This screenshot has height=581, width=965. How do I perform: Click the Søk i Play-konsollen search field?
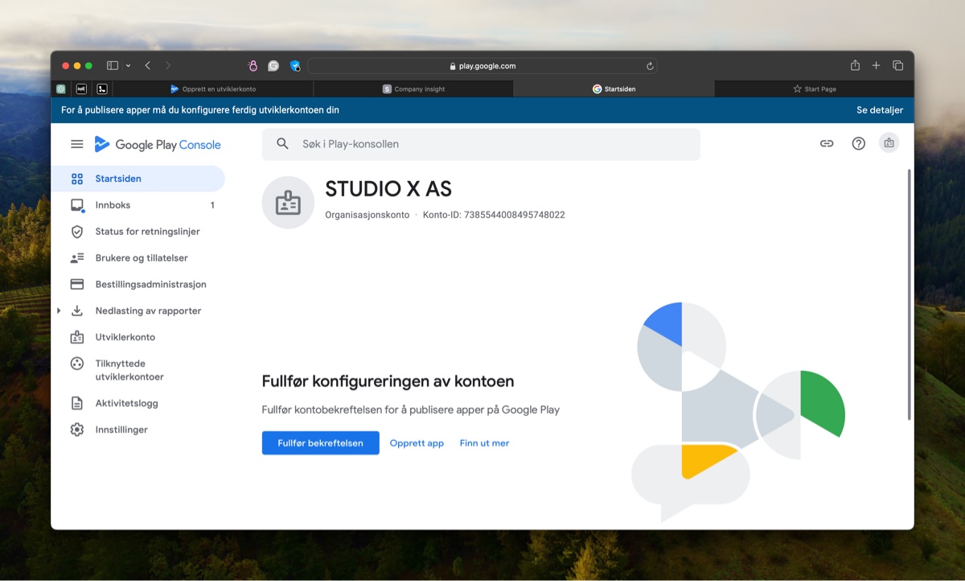pos(481,144)
